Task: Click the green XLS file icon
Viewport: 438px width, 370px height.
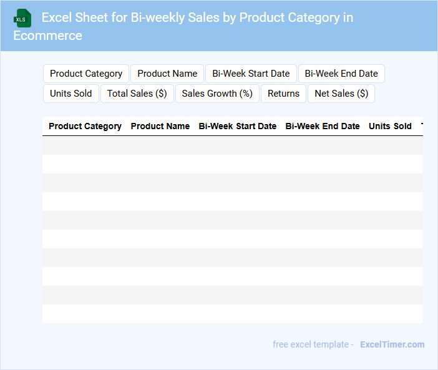Action: 23,18
